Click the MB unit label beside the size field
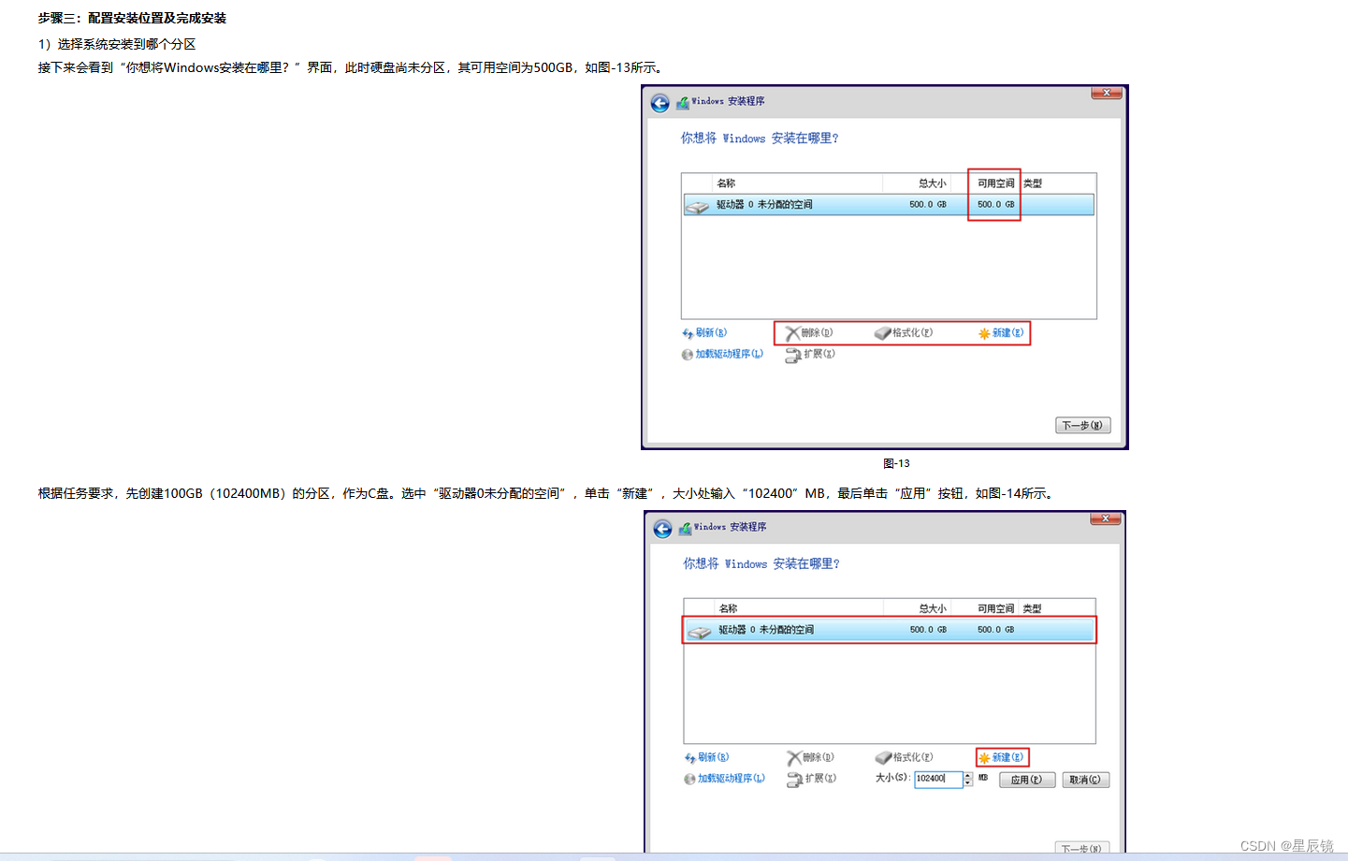This screenshot has height=861, width=1348. [983, 778]
